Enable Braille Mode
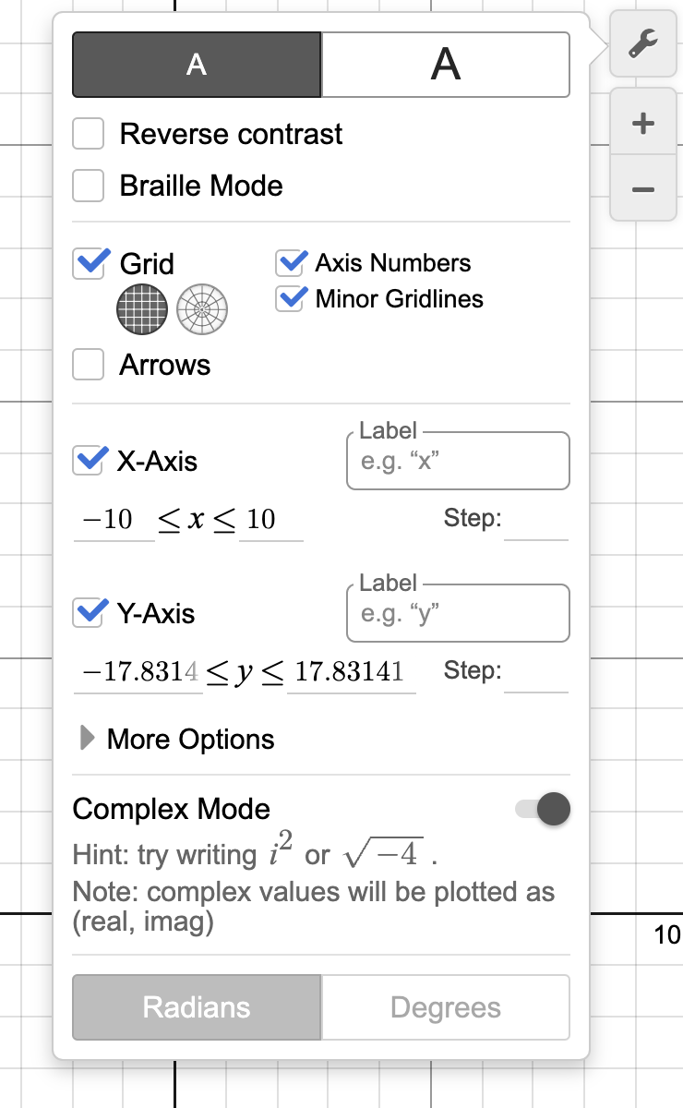This screenshot has height=1108, width=683. (x=88, y=185)
